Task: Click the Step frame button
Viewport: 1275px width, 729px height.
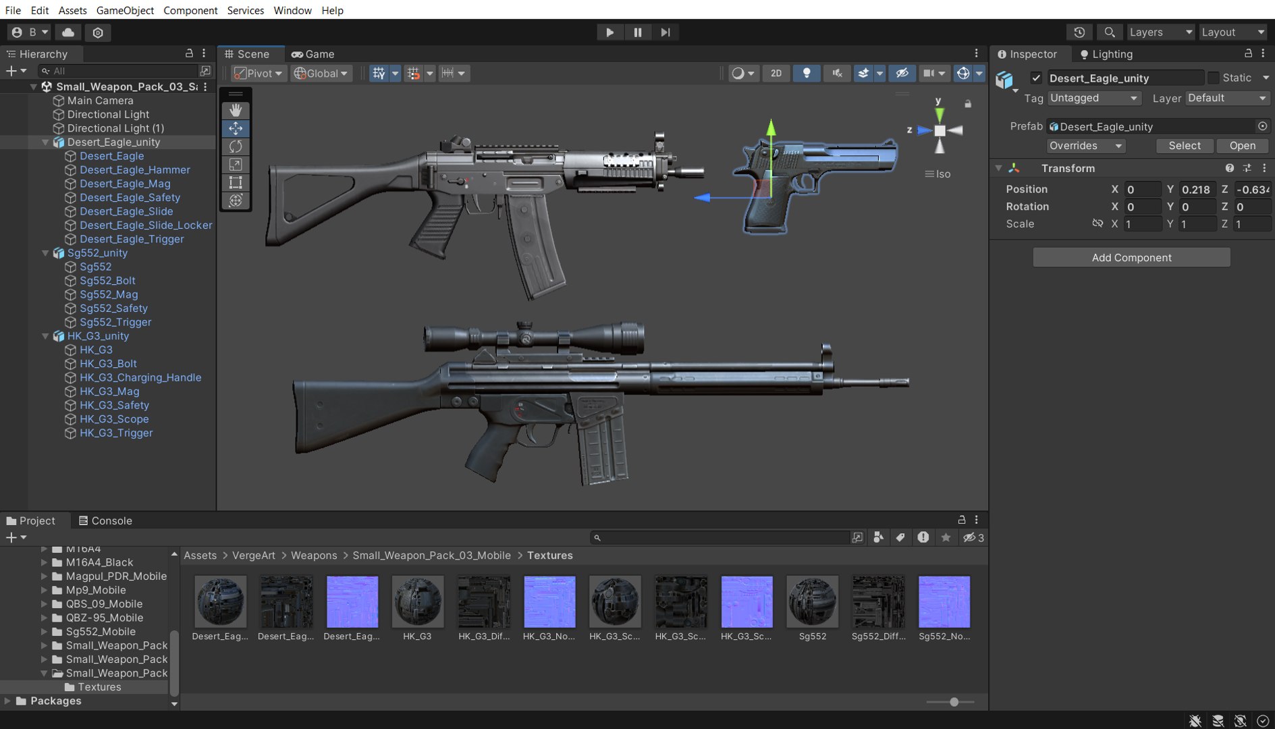Action: point(666,32)
